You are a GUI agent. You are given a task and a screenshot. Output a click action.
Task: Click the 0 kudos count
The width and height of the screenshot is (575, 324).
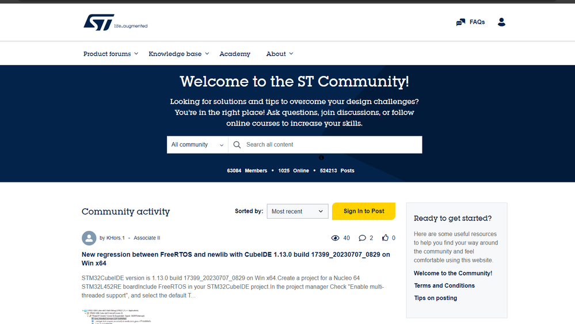394,238
